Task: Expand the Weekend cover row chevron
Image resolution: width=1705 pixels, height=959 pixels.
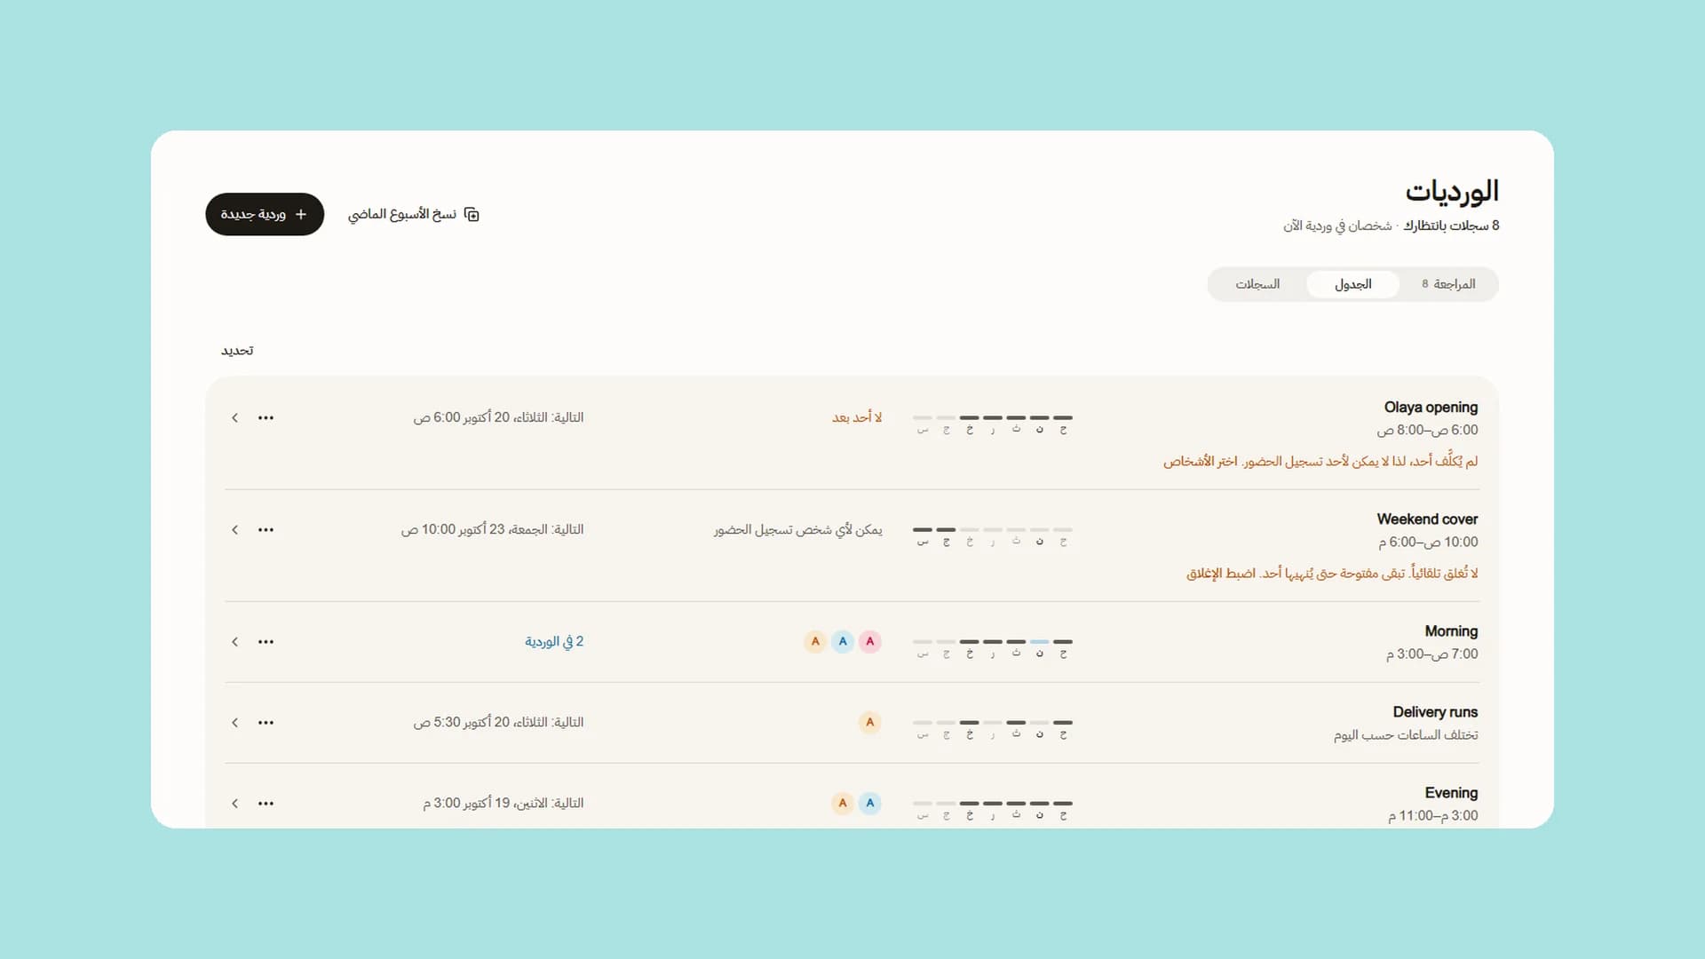Action: (234, 529)
